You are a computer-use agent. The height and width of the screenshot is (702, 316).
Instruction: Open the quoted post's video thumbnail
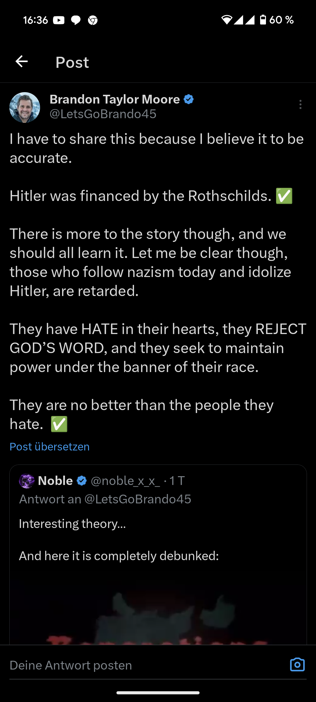click(158, 614)
